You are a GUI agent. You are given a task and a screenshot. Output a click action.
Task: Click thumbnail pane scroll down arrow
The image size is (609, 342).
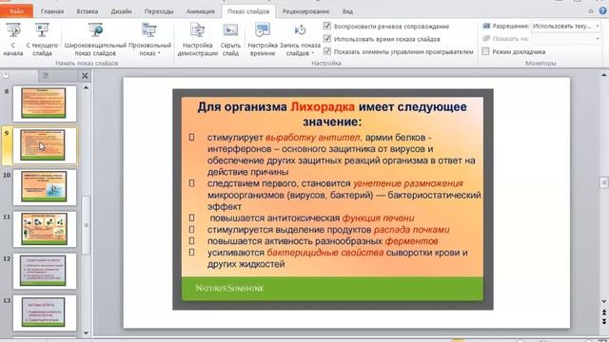pyautogui.click(x=86, y=332)
